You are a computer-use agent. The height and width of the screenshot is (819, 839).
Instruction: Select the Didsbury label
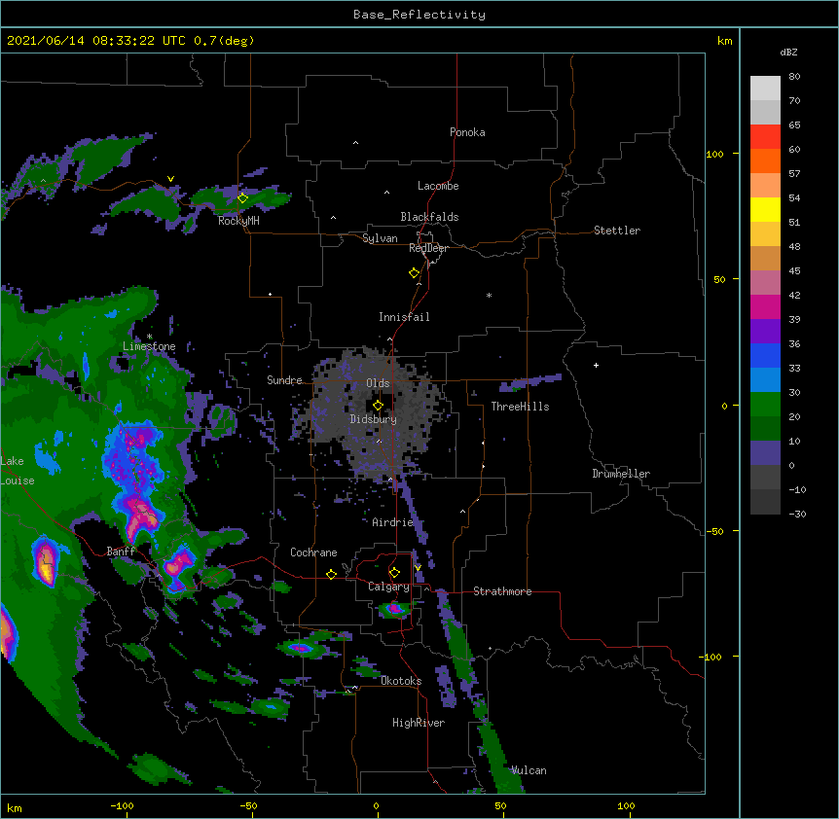(x=373, y=419)
